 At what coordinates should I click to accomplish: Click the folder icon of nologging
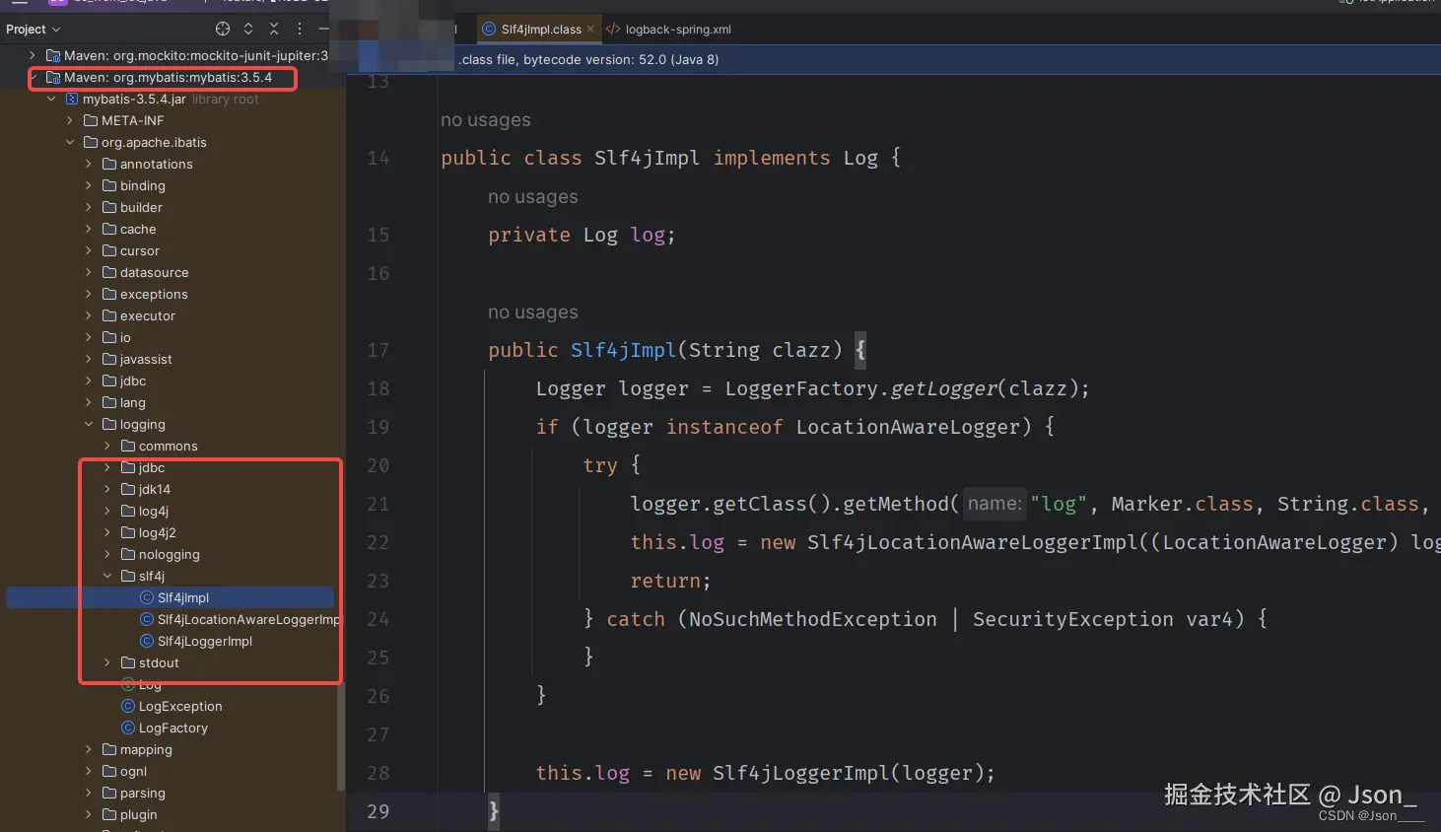[x=128, y=554]
